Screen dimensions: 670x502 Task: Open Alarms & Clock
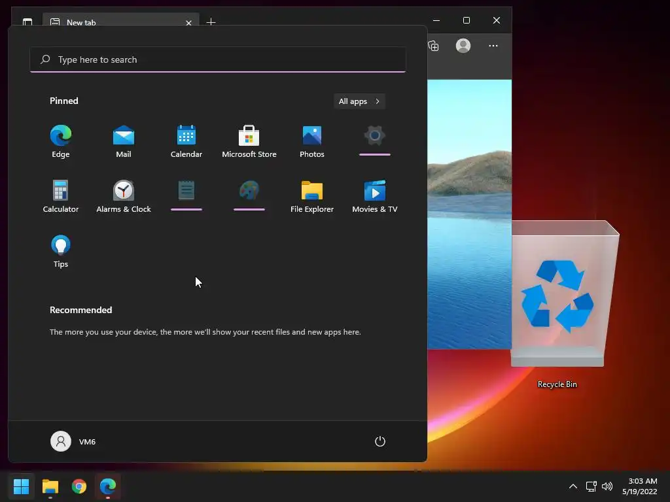(124, 196)
